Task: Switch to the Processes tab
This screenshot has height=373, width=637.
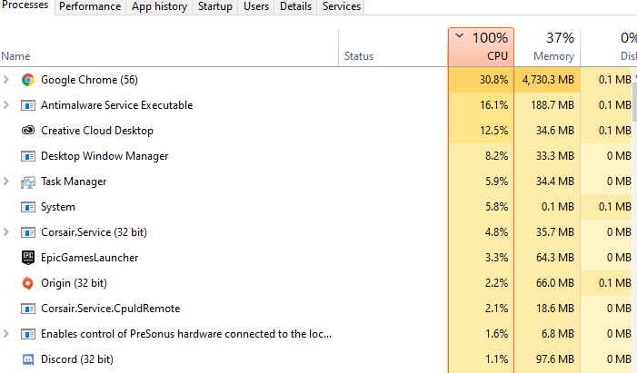Action: [27, 6]
